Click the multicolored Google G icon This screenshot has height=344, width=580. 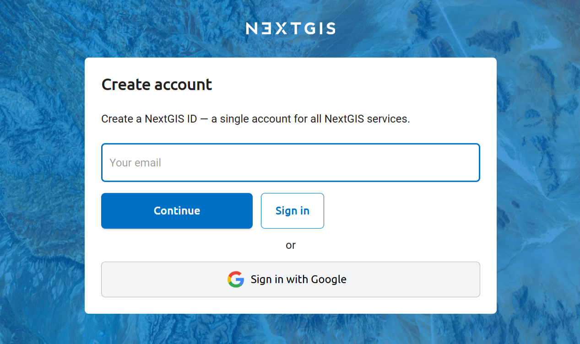coord(236,279)
